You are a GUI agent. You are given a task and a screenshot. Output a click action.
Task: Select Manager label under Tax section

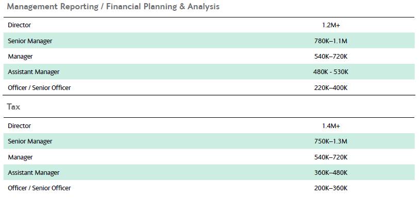click(x=20, y=157)
